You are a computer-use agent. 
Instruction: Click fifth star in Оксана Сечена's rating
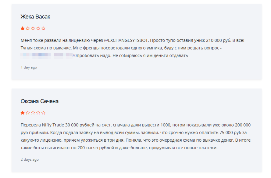coord(43,113)
